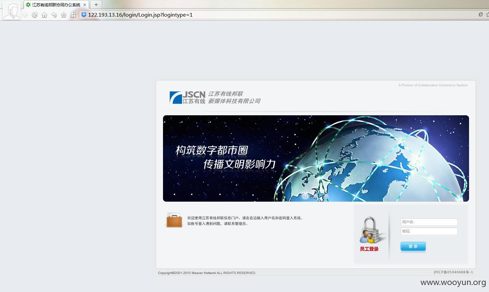Focus the 密码 password field
This screenshot has height=292, width=489.
(429, 231)
